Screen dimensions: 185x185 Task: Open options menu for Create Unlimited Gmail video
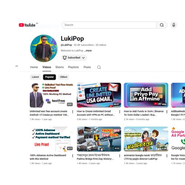click(x=120, y=112)
